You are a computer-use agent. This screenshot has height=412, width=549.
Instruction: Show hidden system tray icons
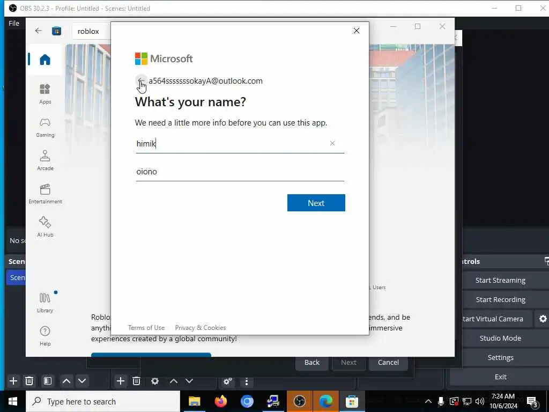tap(428, 401)
